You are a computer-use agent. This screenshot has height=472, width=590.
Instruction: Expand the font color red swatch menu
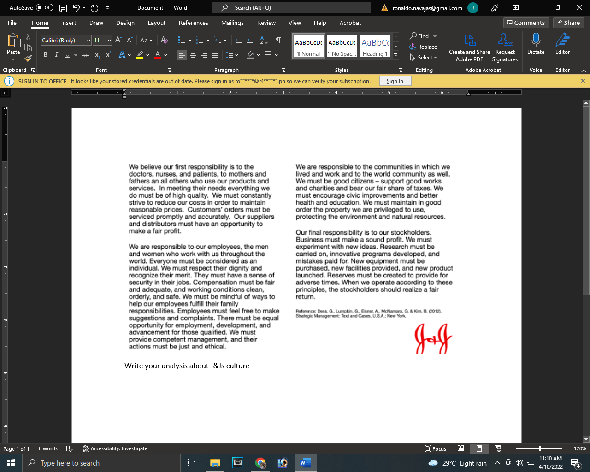point(165,55)
